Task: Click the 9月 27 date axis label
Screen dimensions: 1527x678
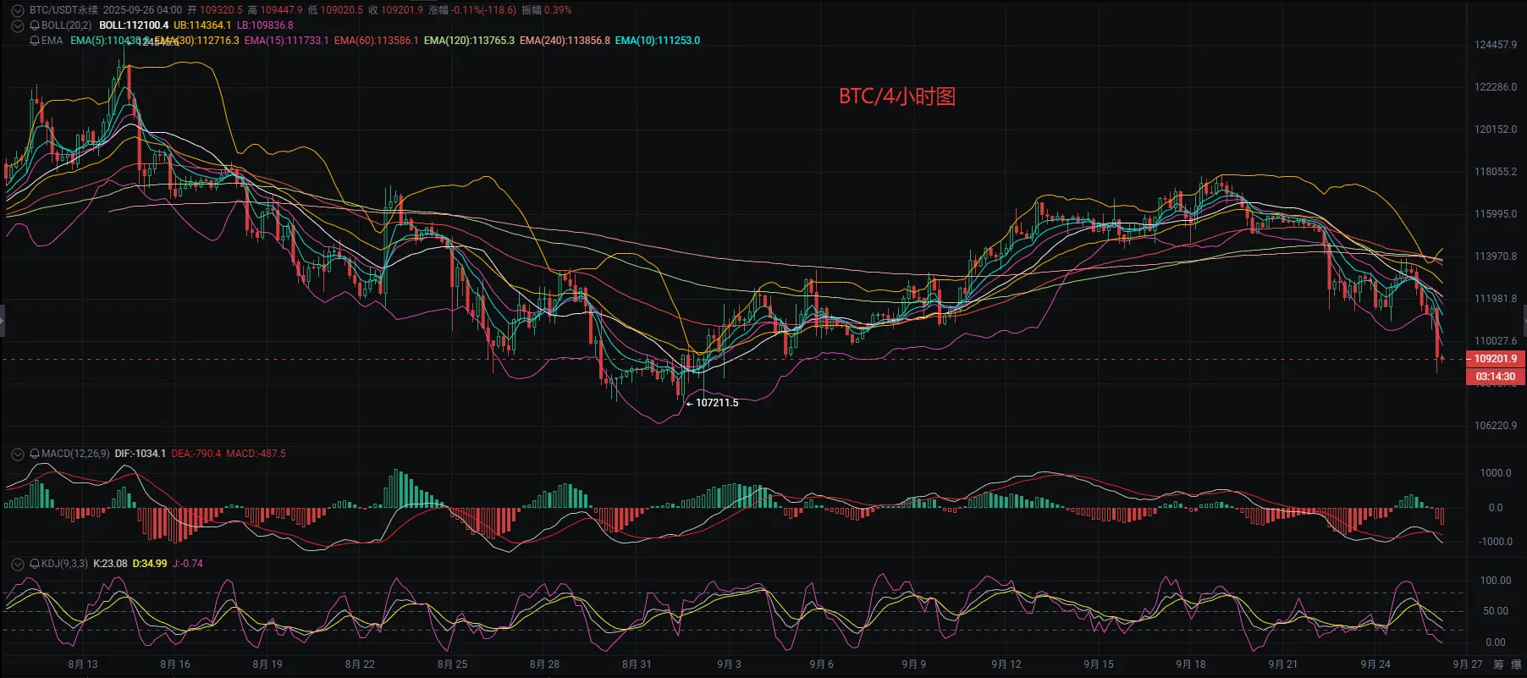Action: [1468, 664]
